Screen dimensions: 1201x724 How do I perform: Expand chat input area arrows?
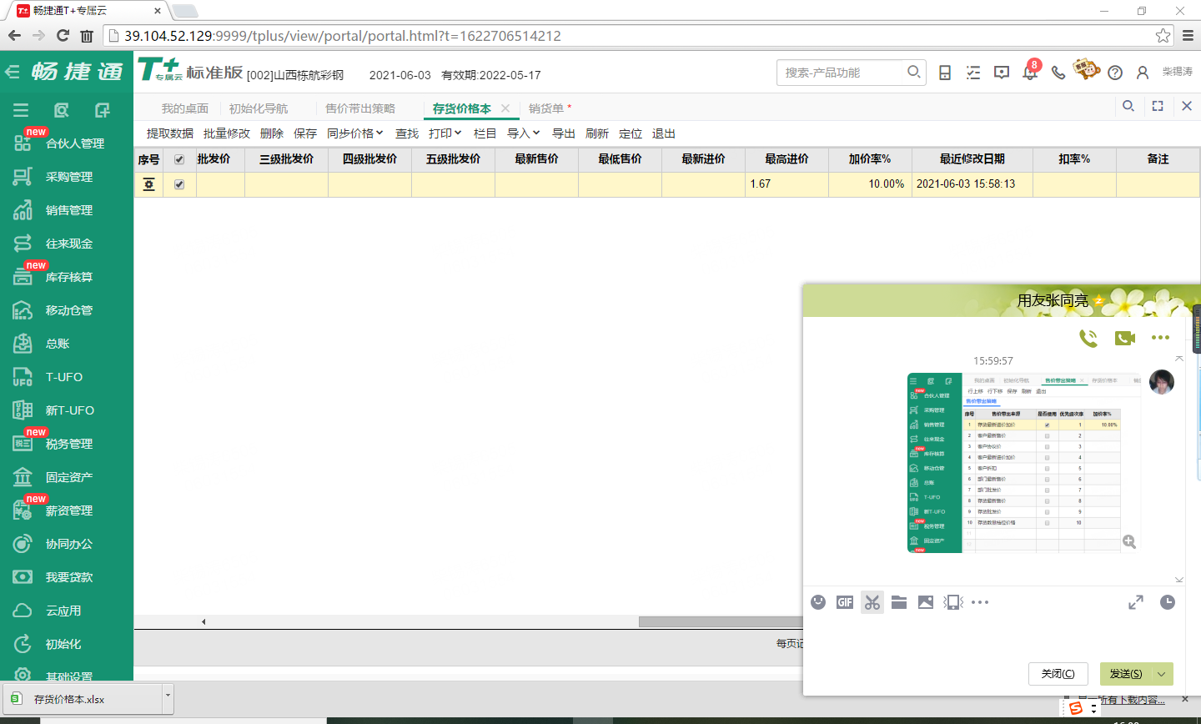pos(1136,602)
